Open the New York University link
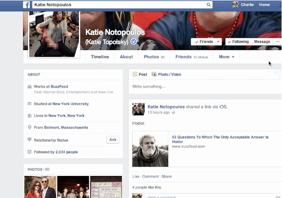The height and width of the screenshot is (198, 282). click(x=70, y=104)
